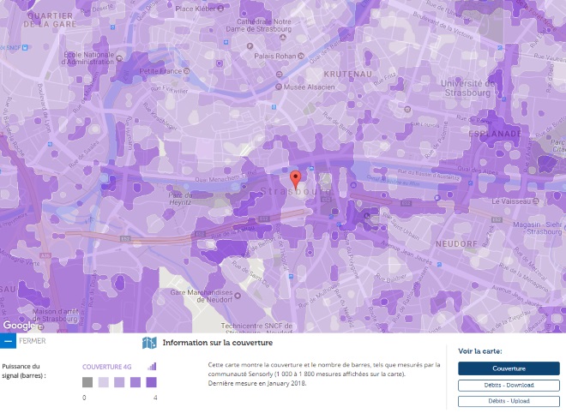Click the signal bars icon next to COUVERTURE 4G

[x=153, y=366]
